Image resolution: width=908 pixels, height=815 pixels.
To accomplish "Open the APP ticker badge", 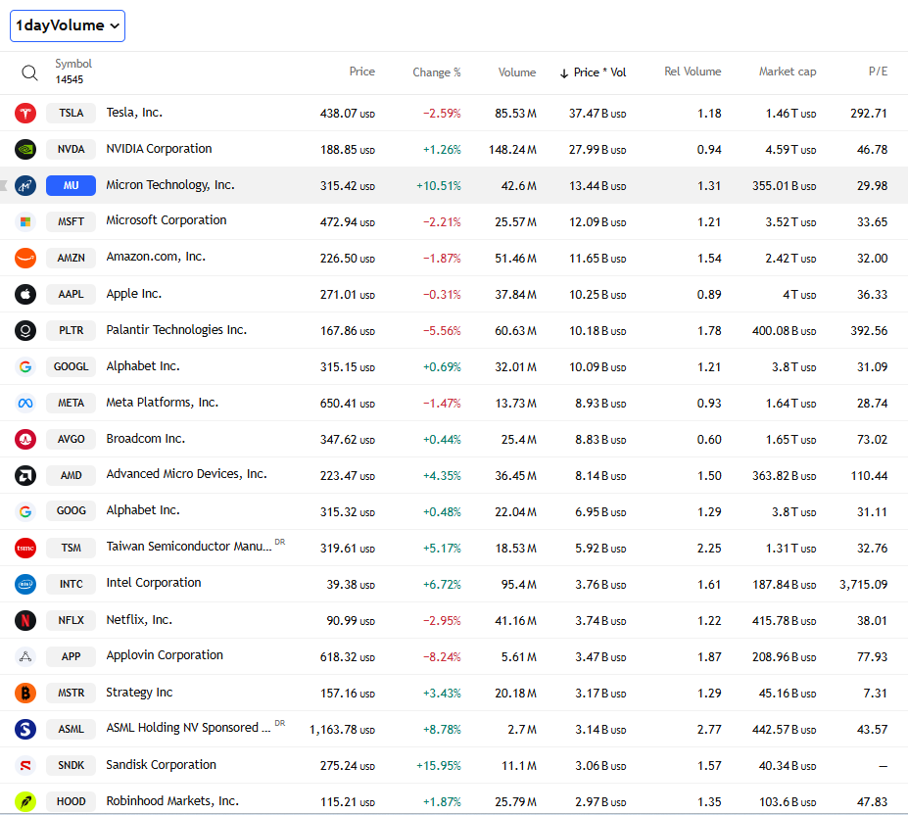I will (x=72, y=656).
